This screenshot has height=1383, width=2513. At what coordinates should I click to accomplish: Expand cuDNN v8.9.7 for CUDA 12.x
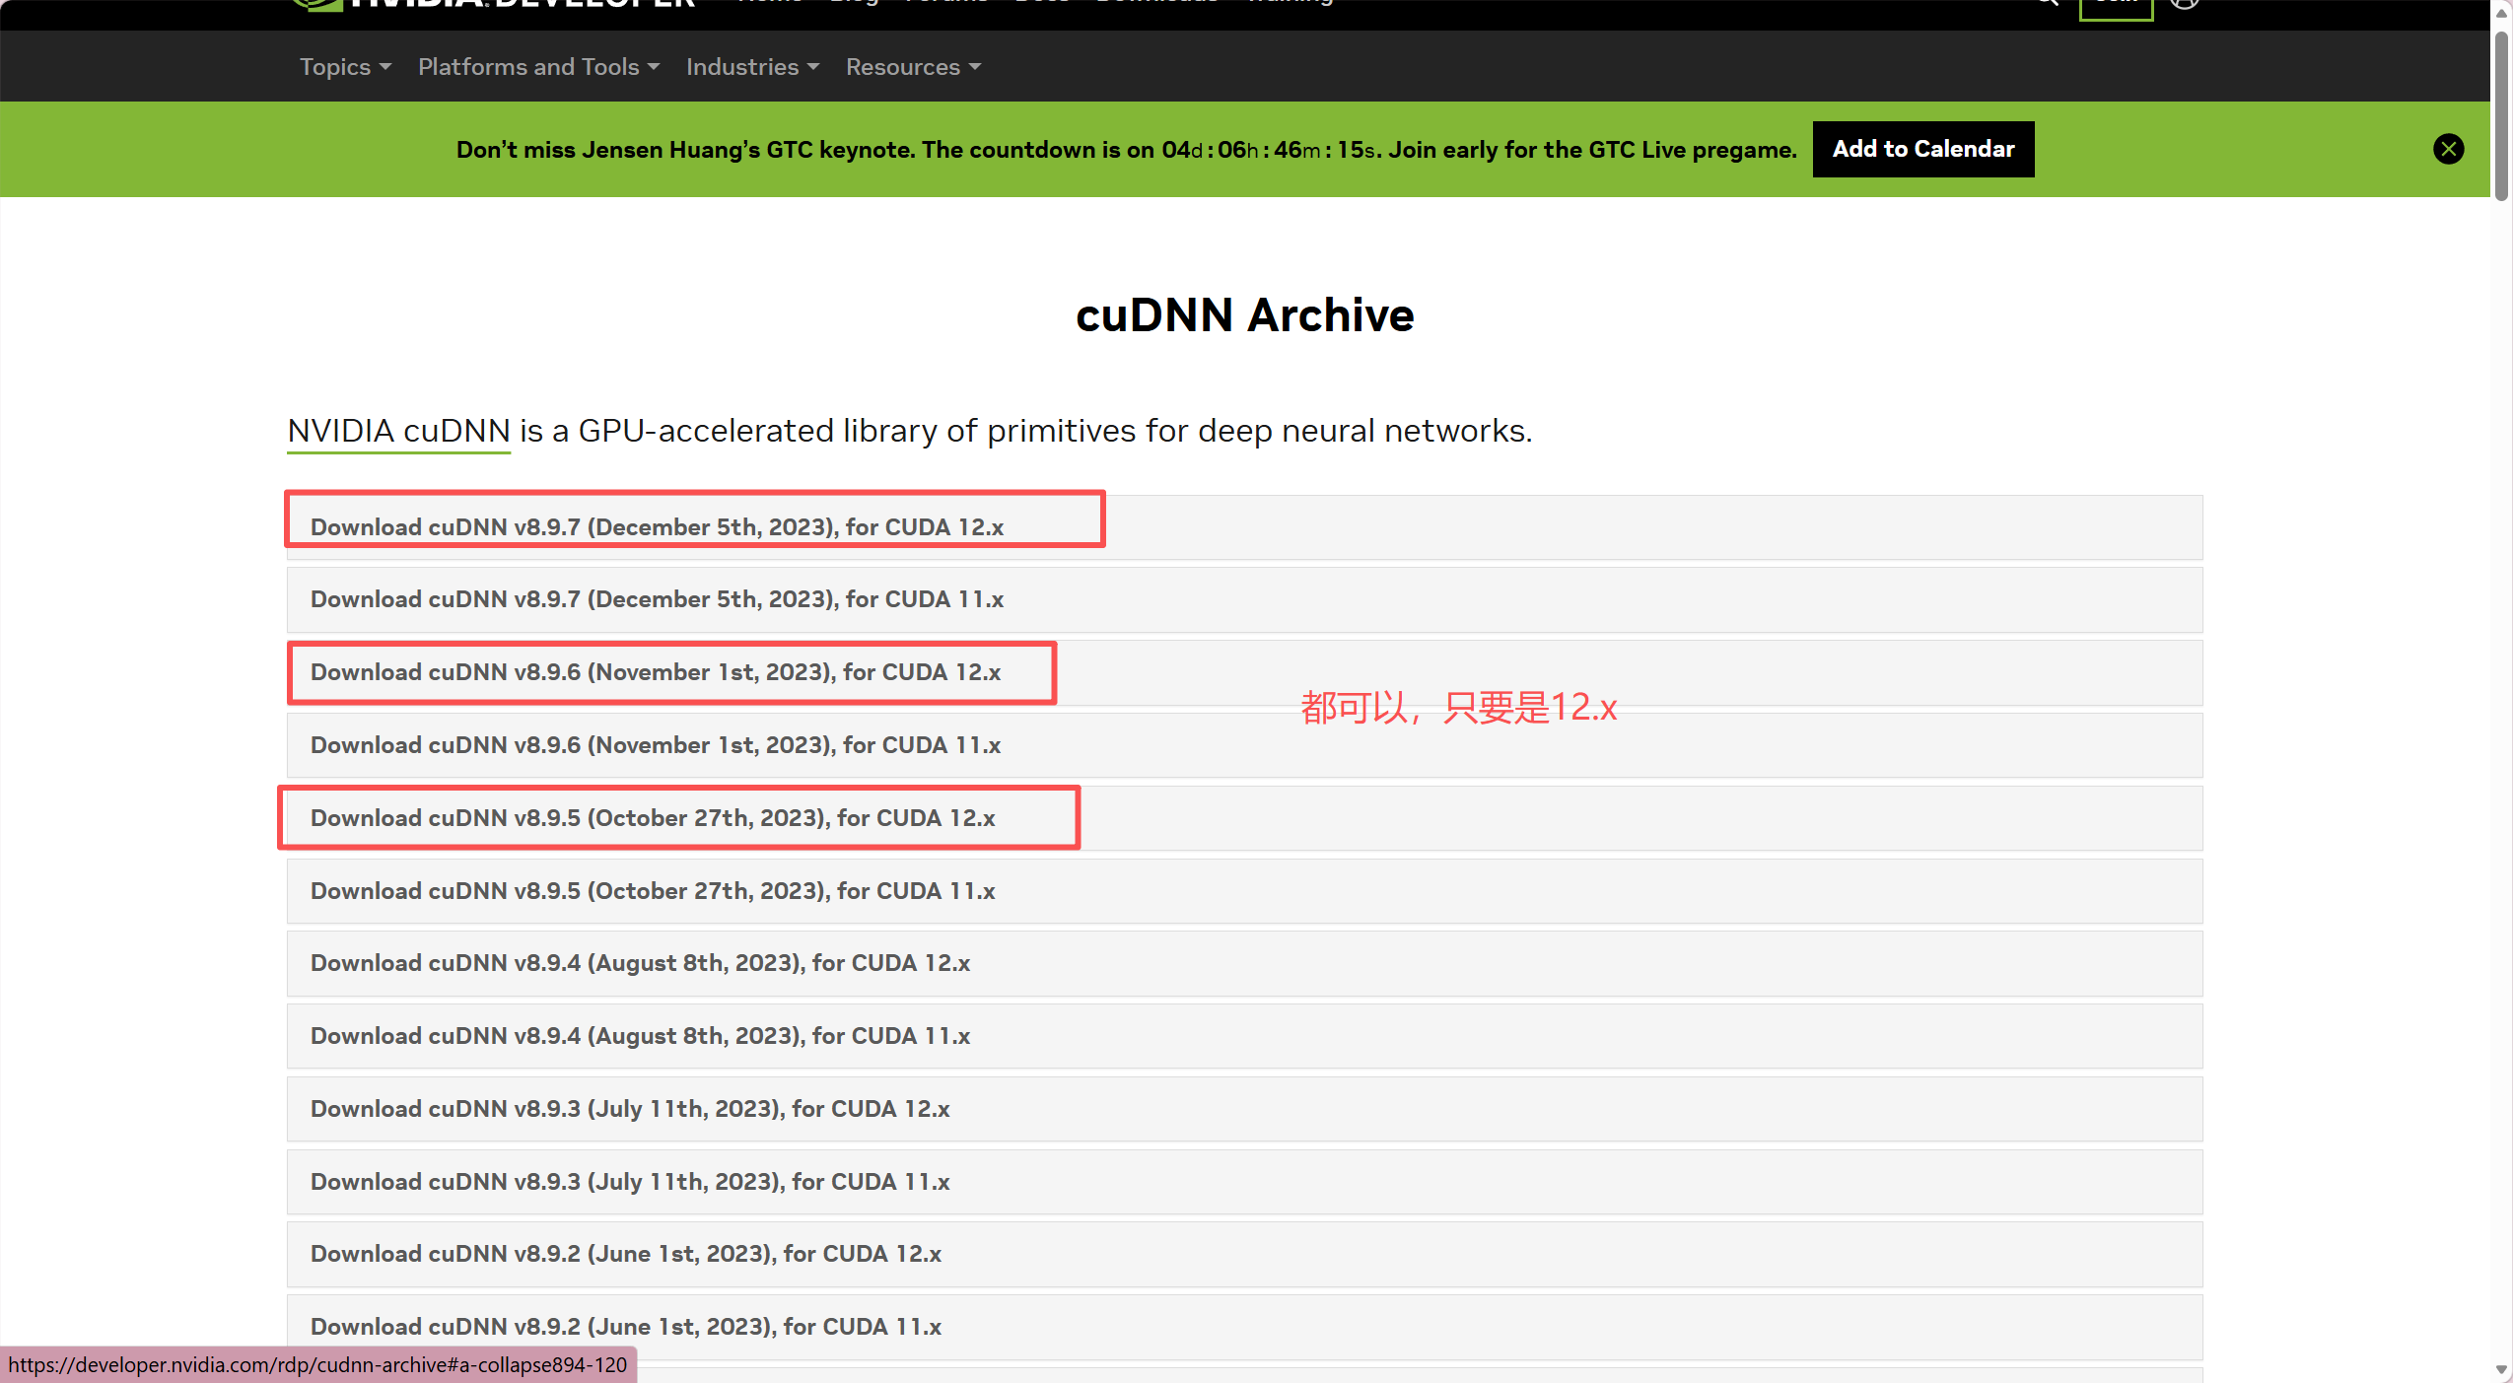657,527
